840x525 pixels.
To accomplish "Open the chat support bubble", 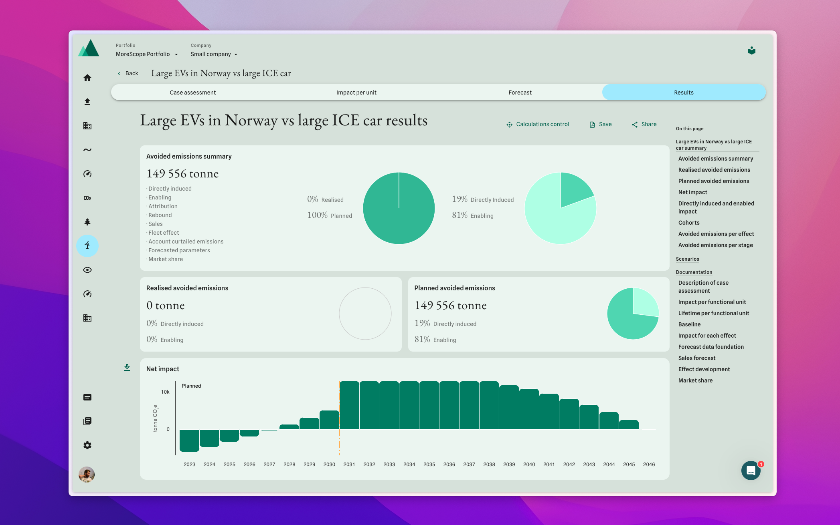I will pyautogui.click(x=751, y=470).
